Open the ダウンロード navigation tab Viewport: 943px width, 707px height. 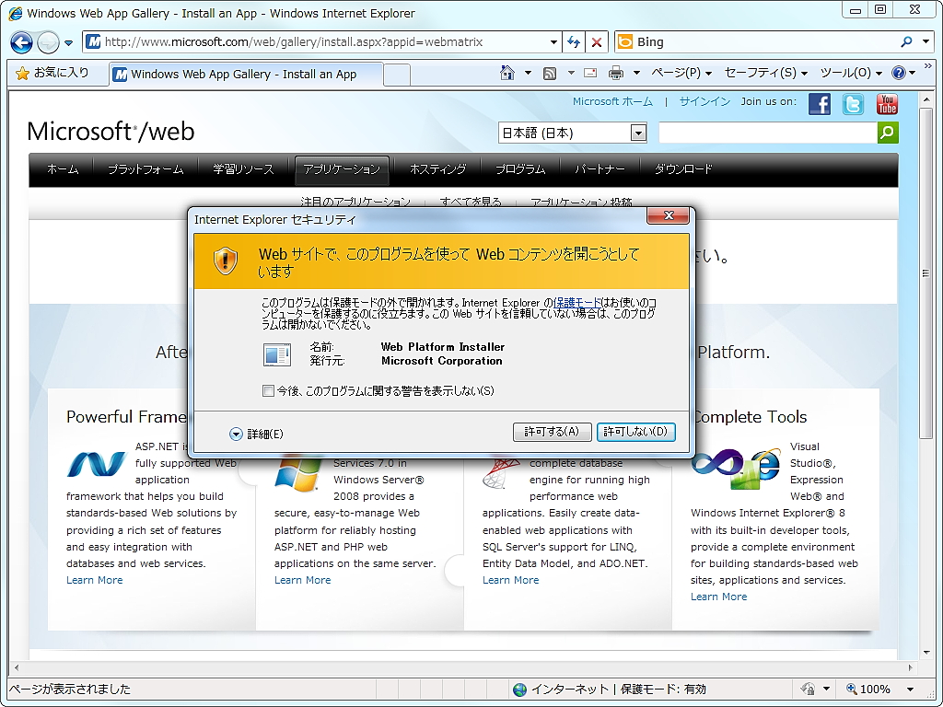pos(683,169)
